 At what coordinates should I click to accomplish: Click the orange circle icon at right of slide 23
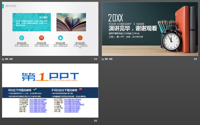pyautogui.click(x=80, y=38)
